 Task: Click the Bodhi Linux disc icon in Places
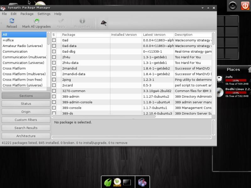click(x=220, y=92)
